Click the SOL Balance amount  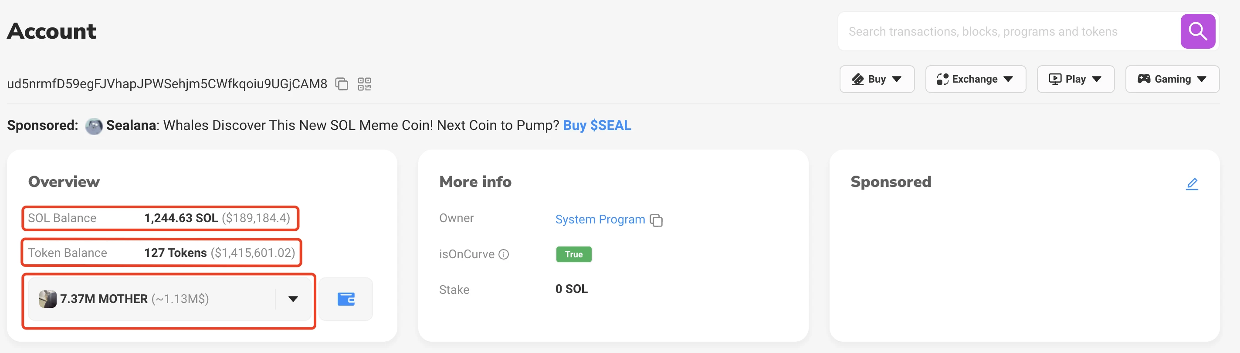click(x=181, y=218)
